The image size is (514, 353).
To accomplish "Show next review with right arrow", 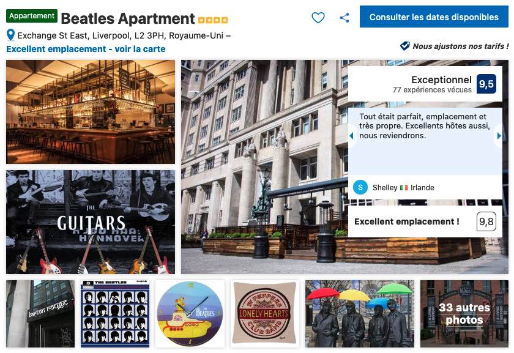I will [x=499, y=136].
